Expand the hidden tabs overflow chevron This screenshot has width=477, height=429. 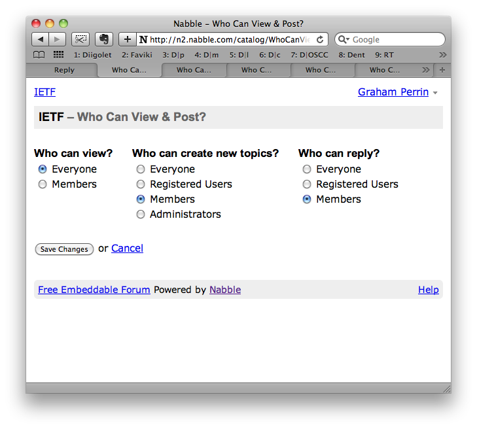pyautogui.click(x=426, y=70)
